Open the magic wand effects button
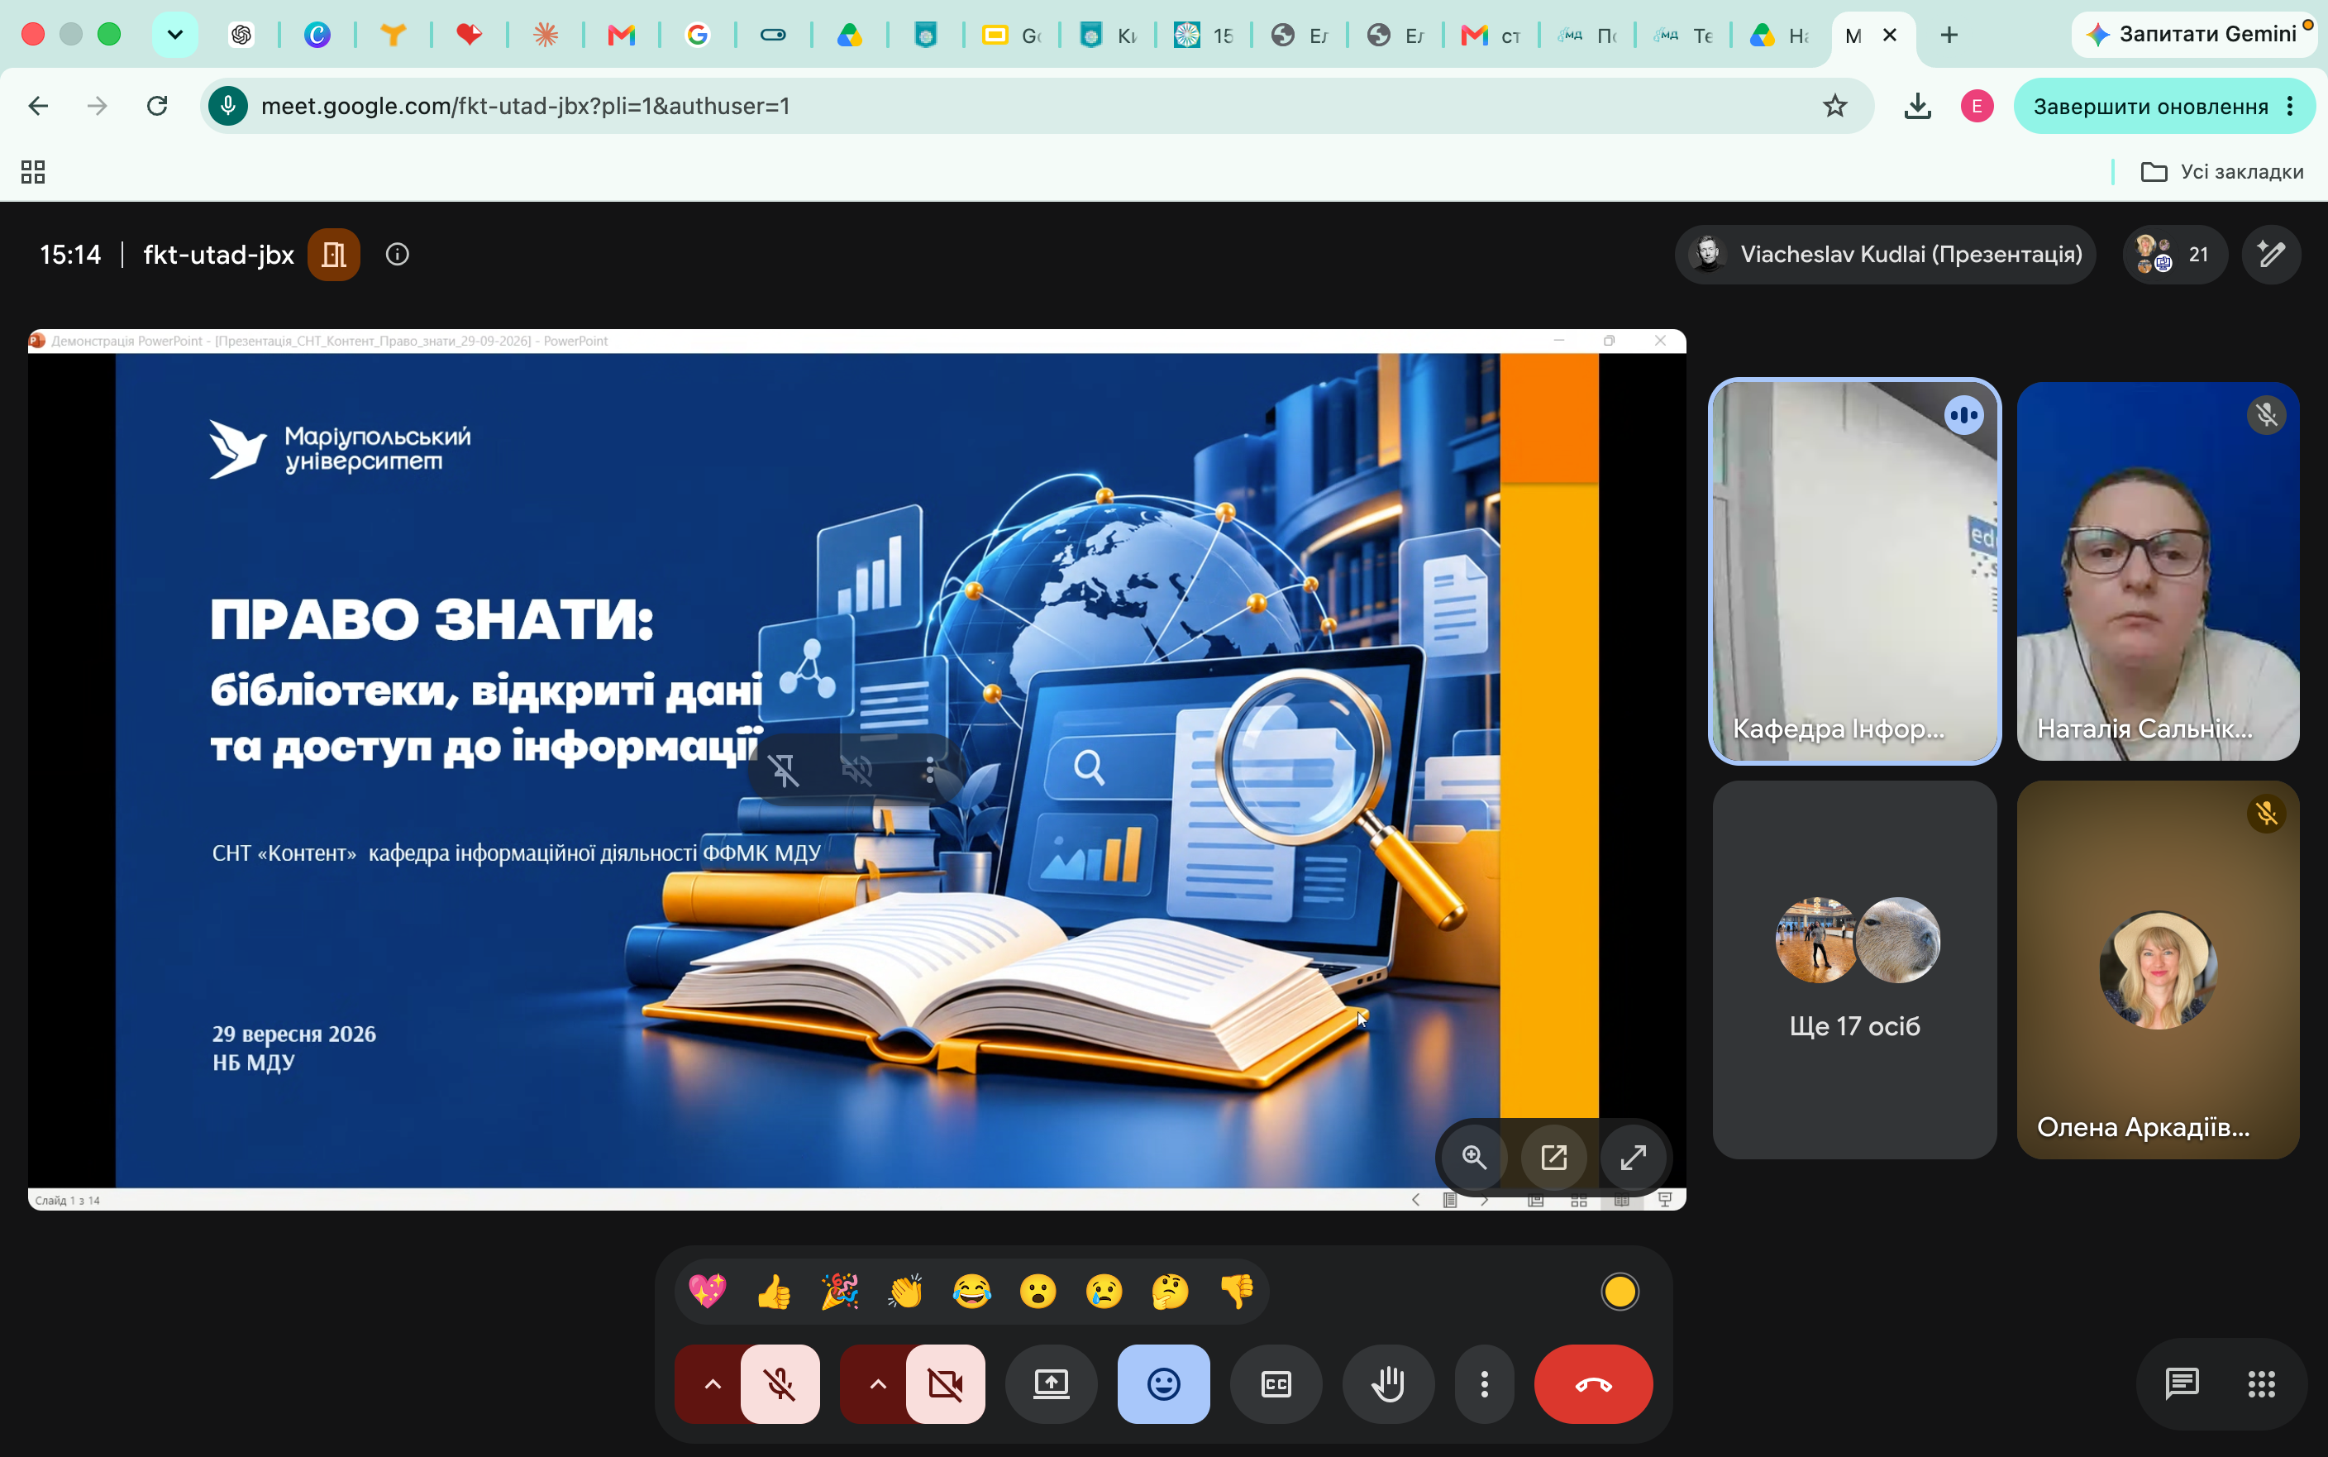 click(x=2271, y=255)
